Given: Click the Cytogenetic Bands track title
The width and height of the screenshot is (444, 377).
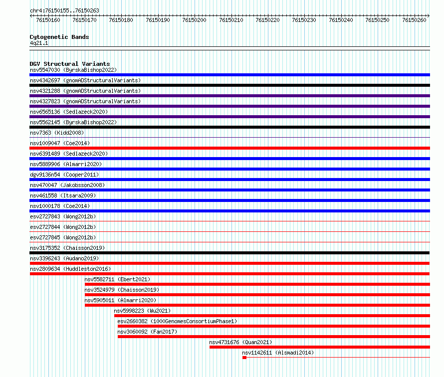Looking at the screenshot, I should pos(59,37).
